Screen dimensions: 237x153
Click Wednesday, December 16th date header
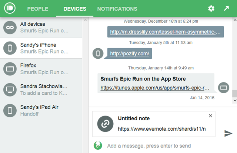pos(161,21)
